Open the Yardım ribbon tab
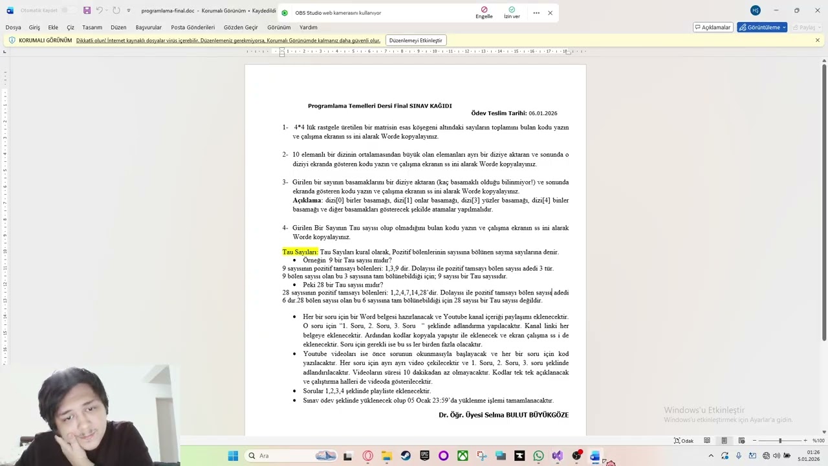The height and width of the screenshot is (466, 828). click(x=309, y=27)
